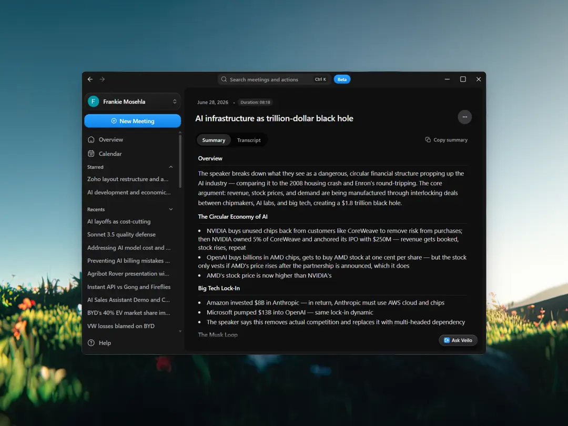Click the June 28, 2026 date
Image resolution: width=568 pixels, height=426 pixels.
click(x=212, y=102)
